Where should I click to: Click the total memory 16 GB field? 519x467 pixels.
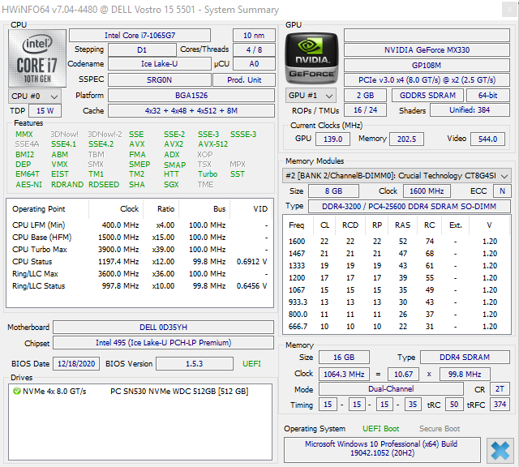click(x=344, y=358)
